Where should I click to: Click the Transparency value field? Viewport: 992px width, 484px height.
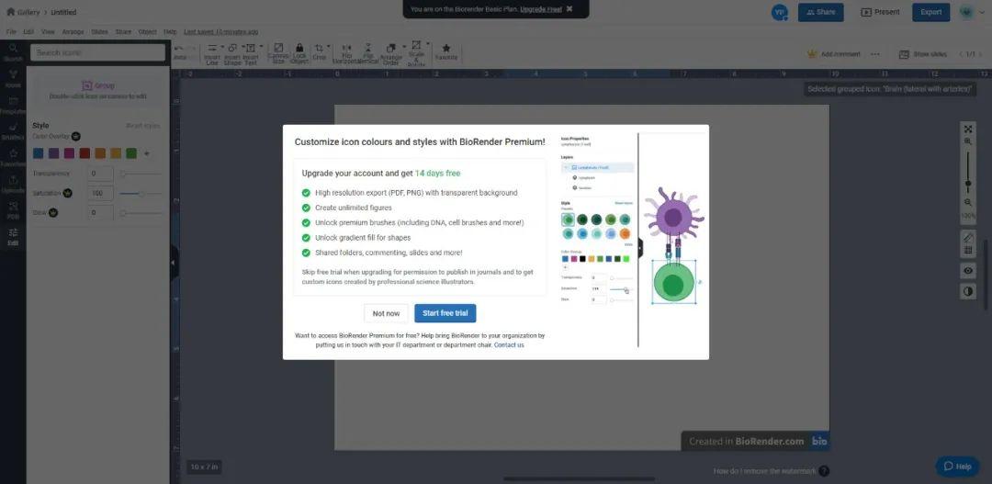(x=101, y=174)
